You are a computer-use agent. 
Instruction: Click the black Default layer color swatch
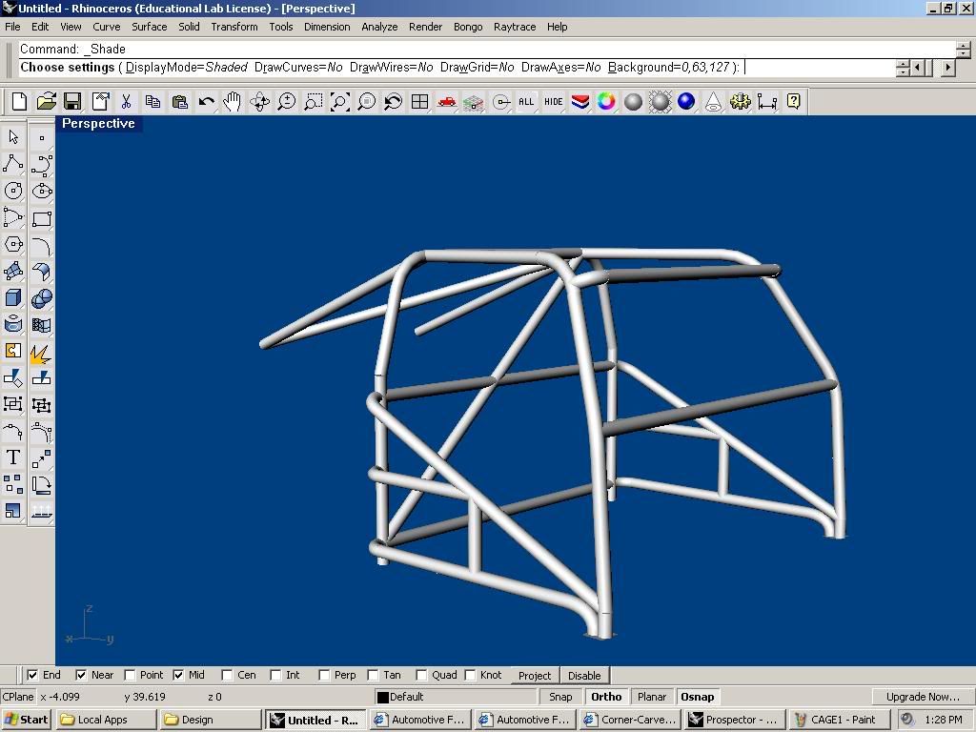(x=383, y=697)
